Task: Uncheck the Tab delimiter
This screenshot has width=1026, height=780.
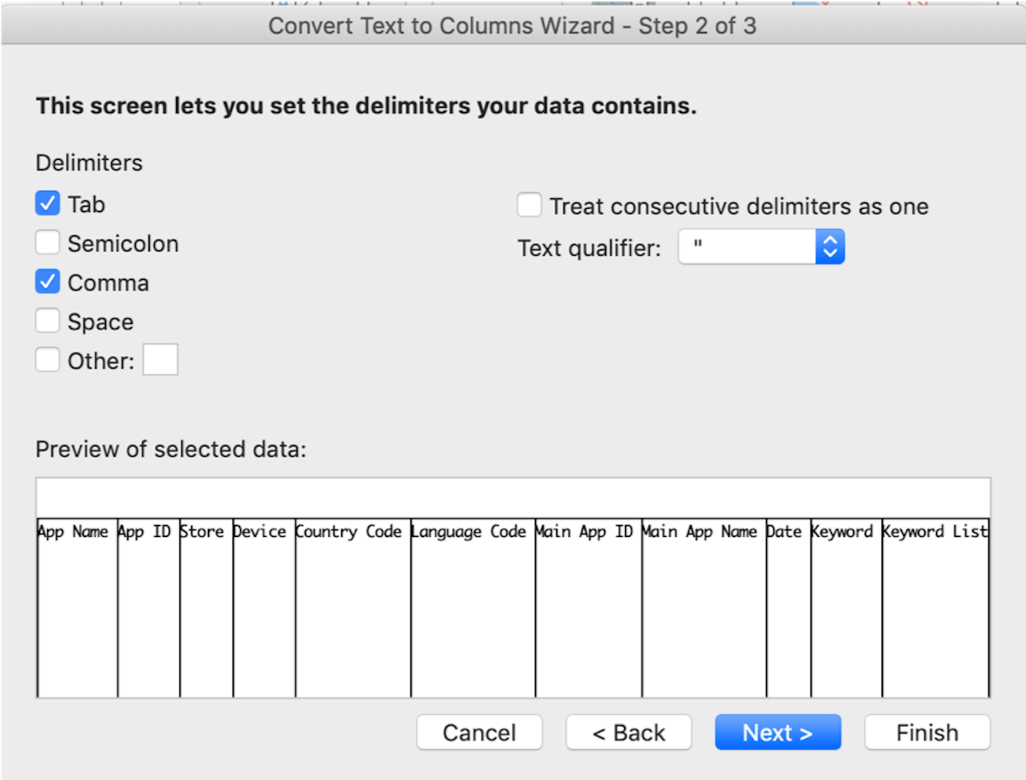Action: click(x=48, y=203)
